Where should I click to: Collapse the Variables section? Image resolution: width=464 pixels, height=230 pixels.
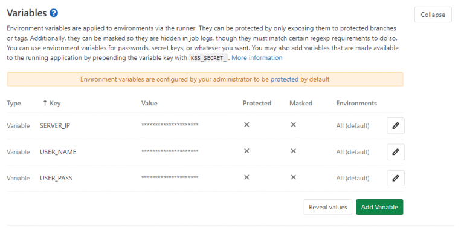[x=433, y=15]
